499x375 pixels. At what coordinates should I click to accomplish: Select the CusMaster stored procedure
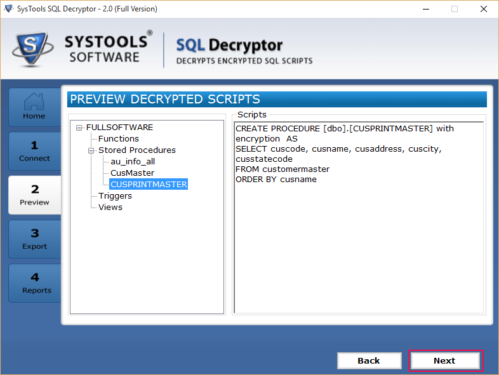(132, 173)
